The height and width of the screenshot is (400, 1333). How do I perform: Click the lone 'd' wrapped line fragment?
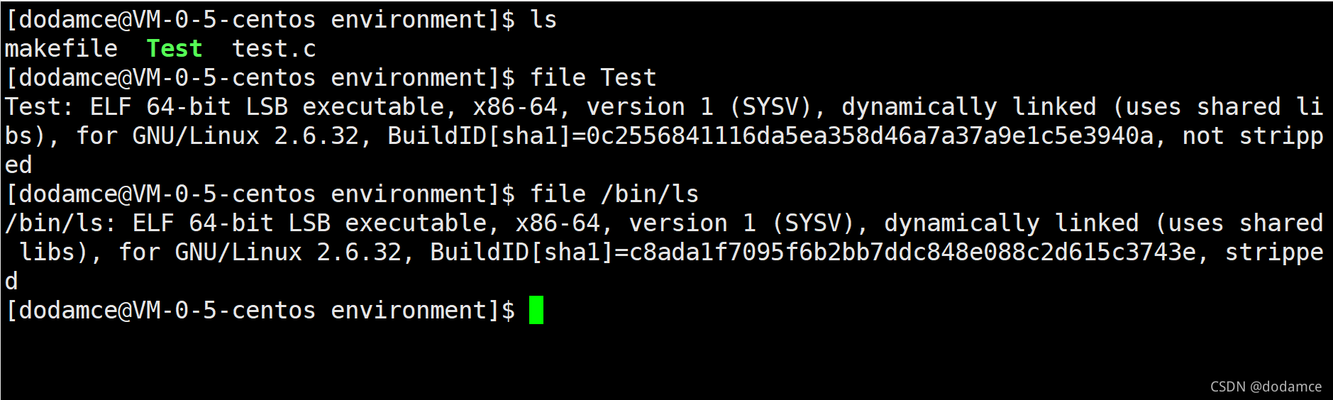[x=11, y=282]
